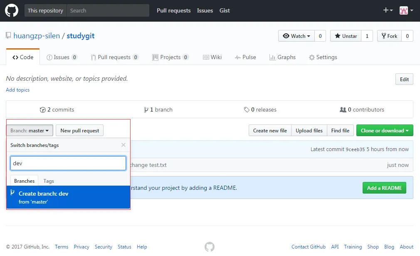Switch to the Tags tab

(x=49, y=181)
